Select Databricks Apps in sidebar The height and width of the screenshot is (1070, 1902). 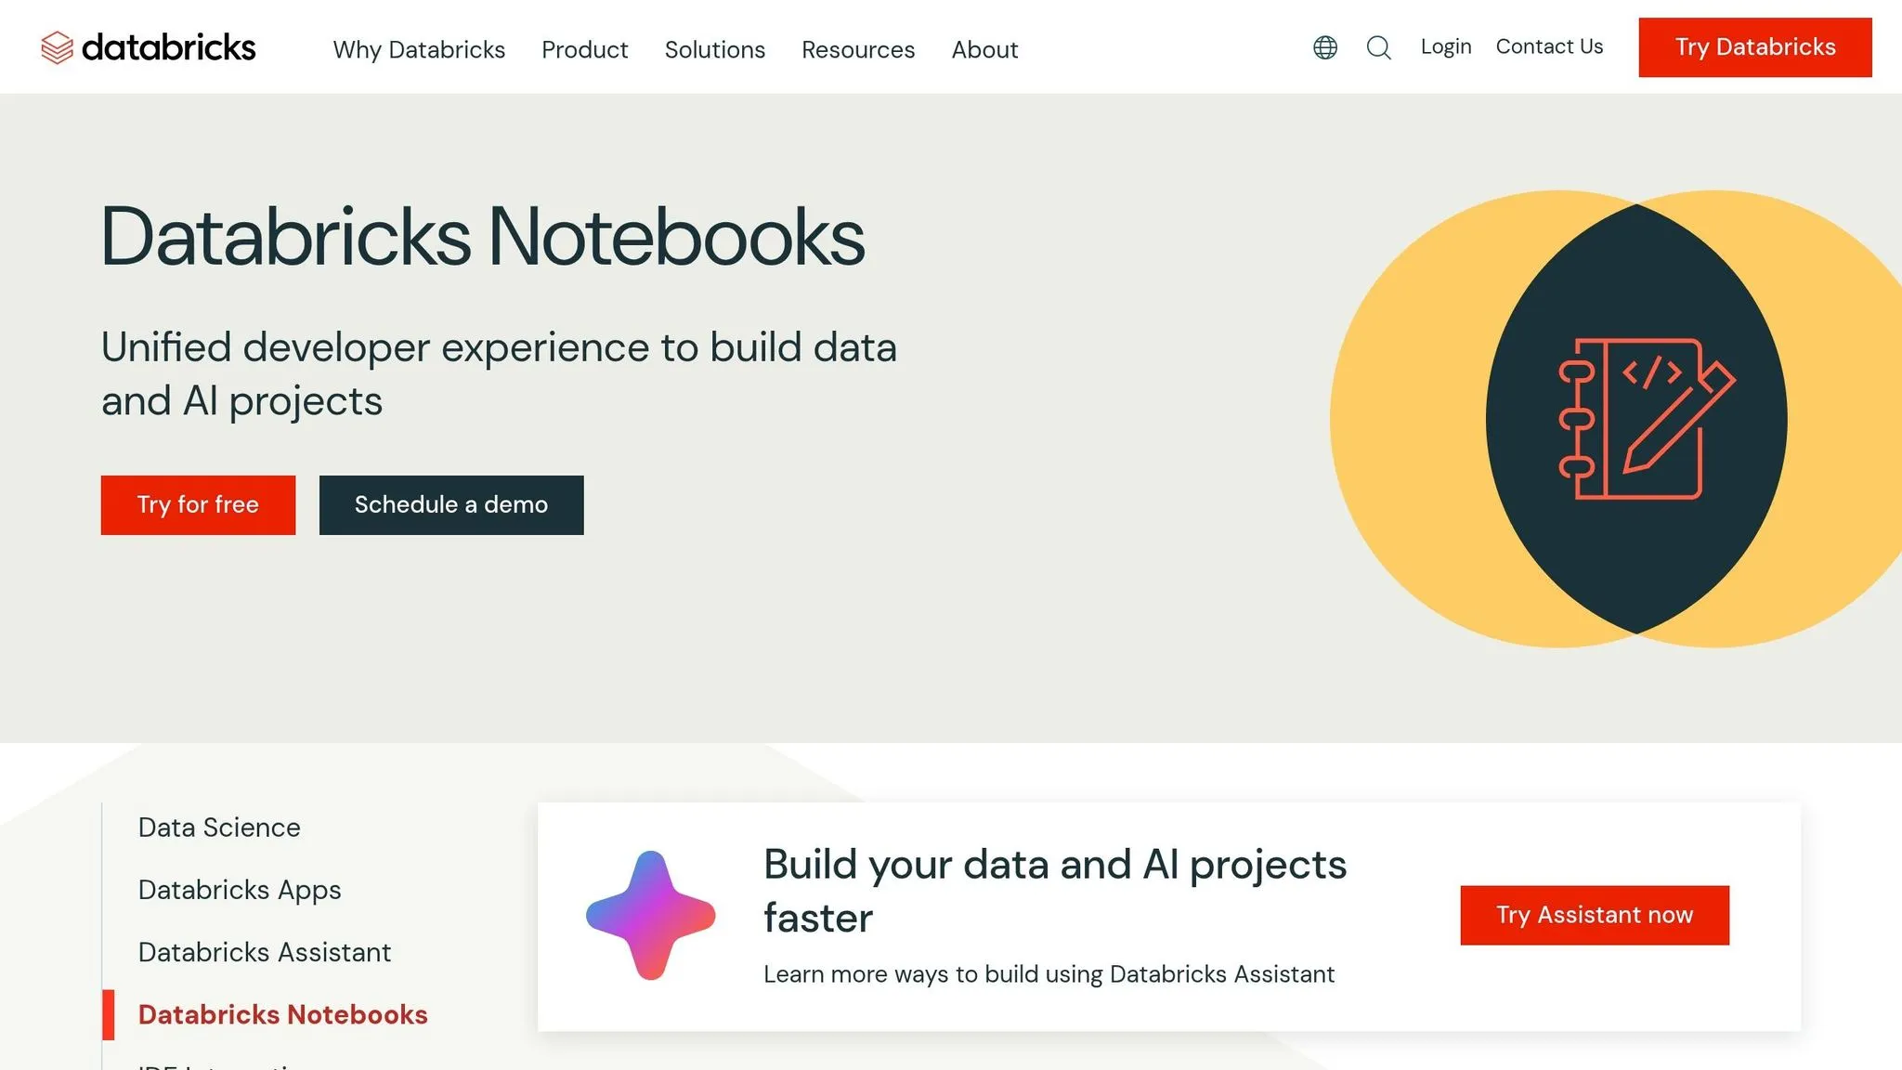click(x=240, y=890)
